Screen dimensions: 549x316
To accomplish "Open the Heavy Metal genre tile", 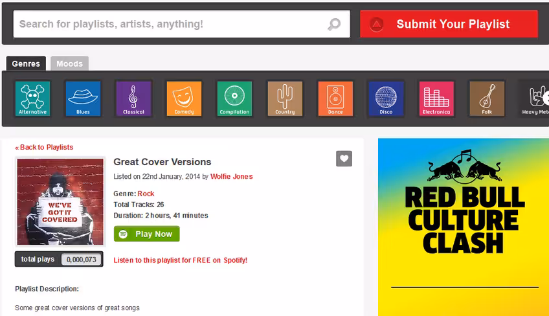I will click(x=534, y=98).
